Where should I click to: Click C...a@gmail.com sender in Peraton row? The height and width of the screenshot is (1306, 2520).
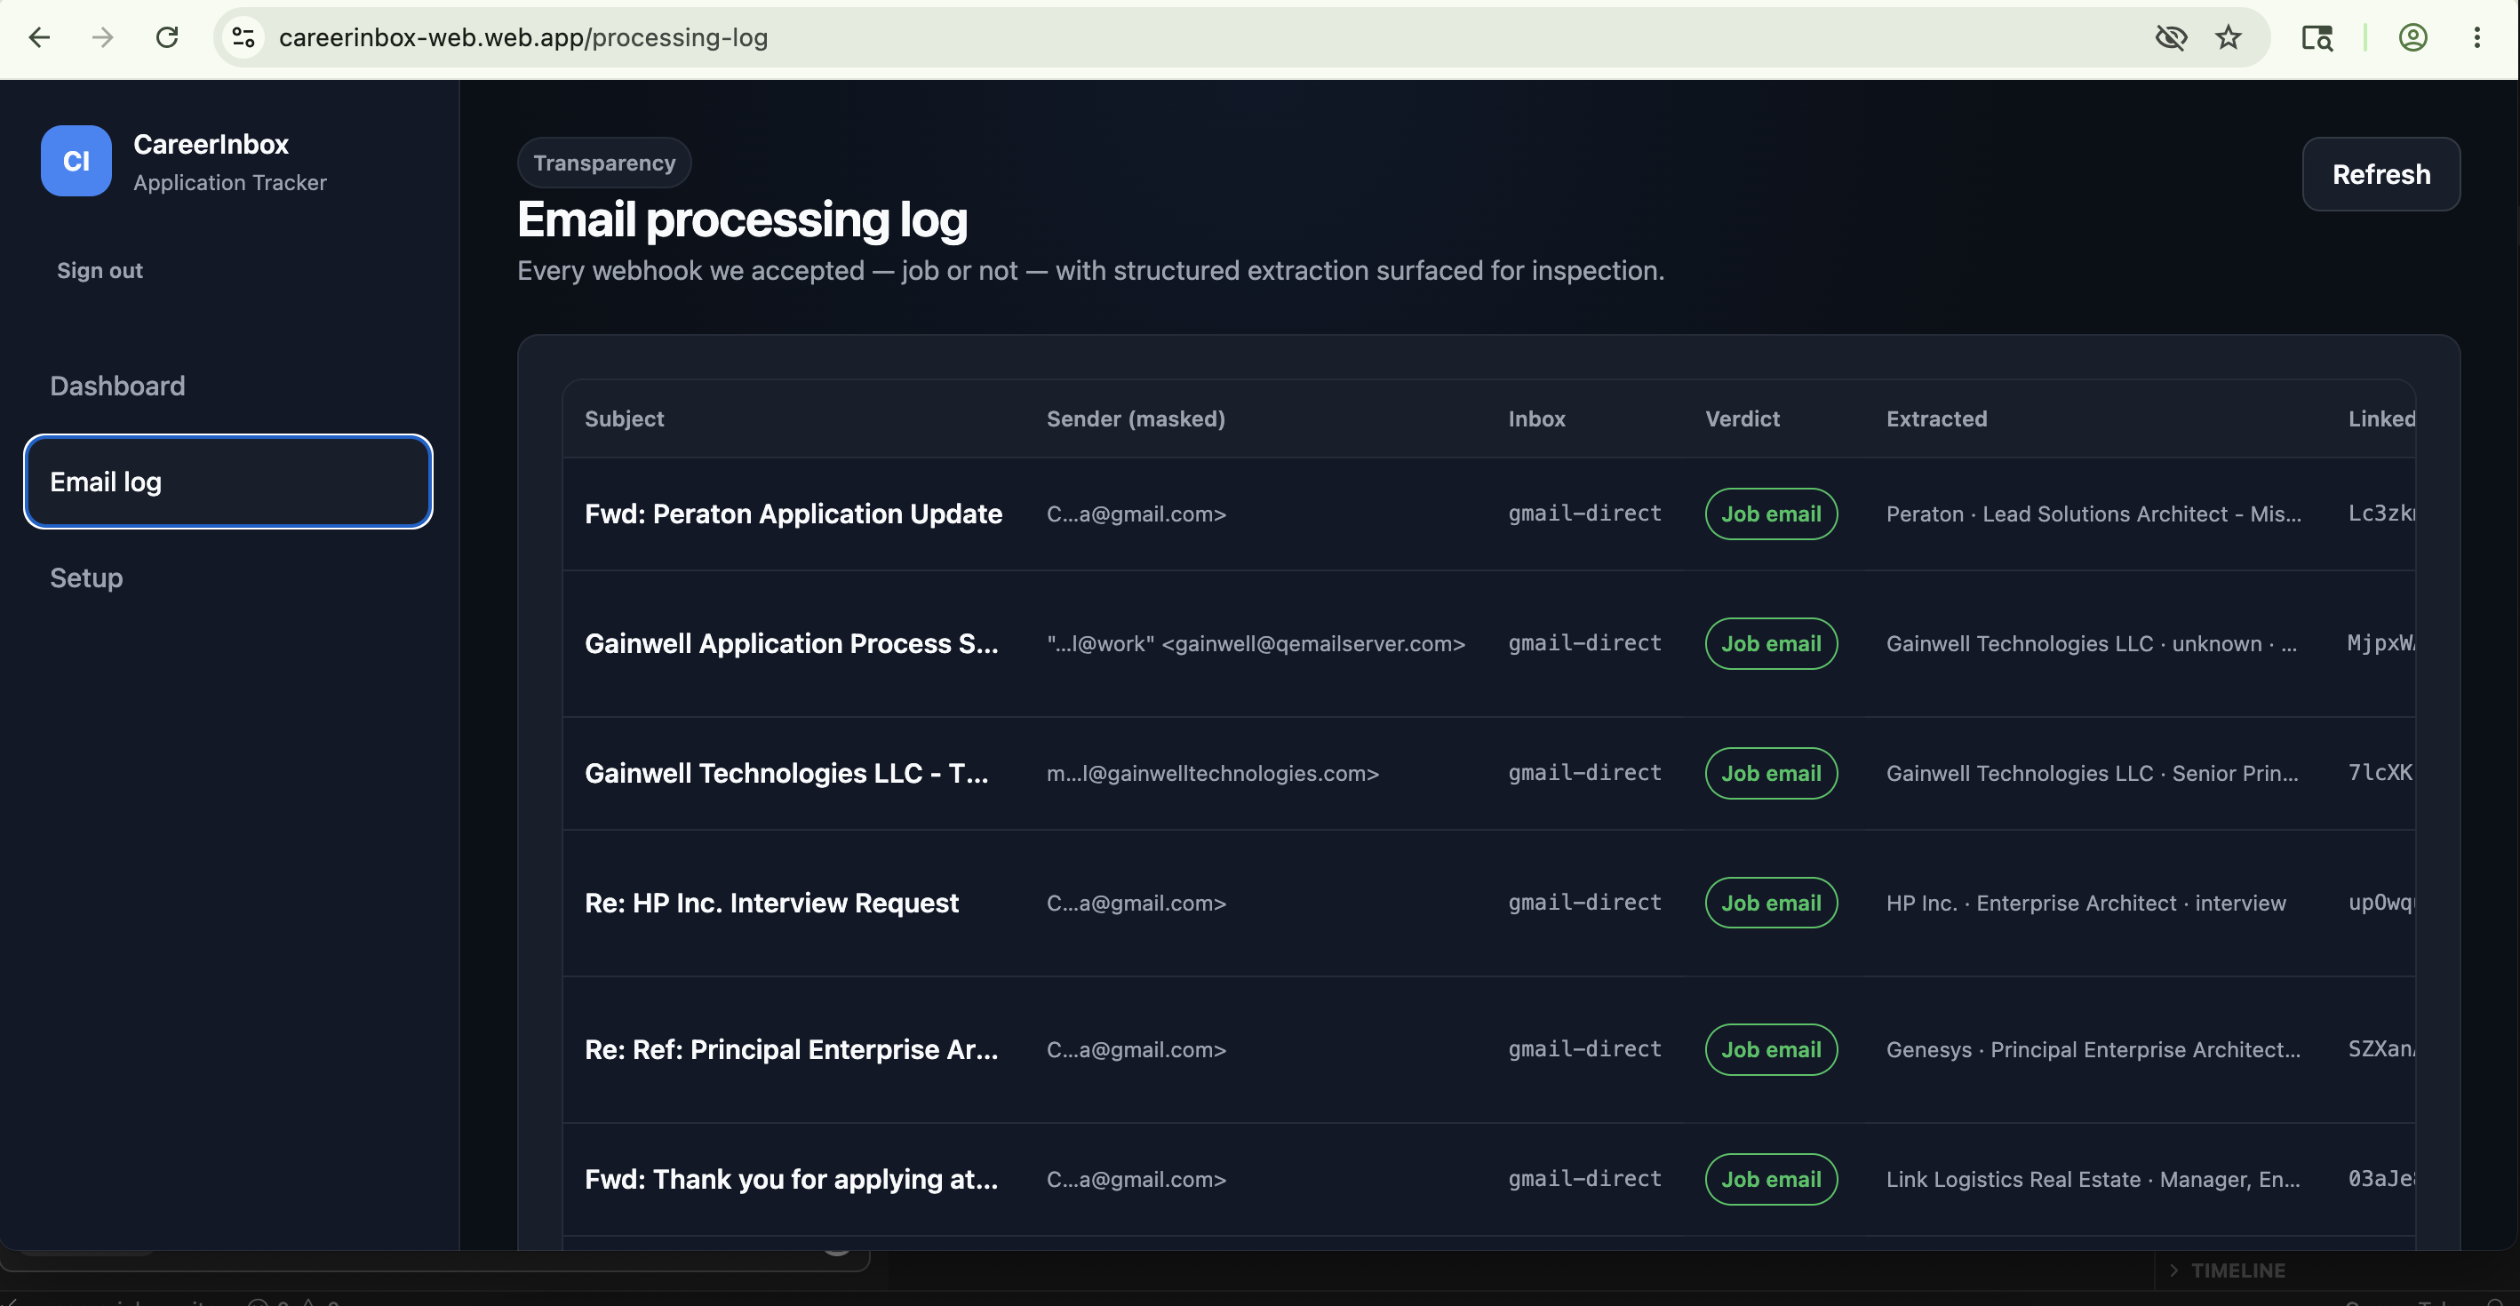pos(1136,514)
